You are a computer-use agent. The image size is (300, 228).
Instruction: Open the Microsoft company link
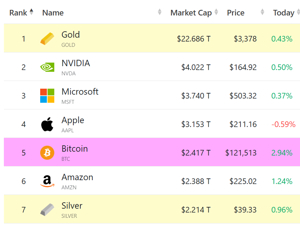click(80, 91)
